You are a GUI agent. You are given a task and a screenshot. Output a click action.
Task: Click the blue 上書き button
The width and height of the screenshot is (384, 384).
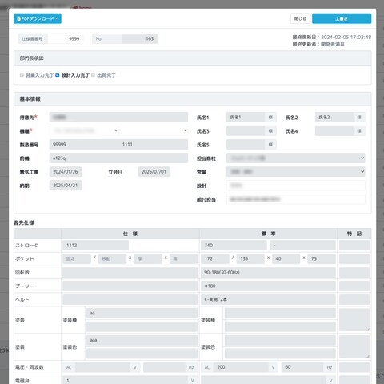click(342, 18)
